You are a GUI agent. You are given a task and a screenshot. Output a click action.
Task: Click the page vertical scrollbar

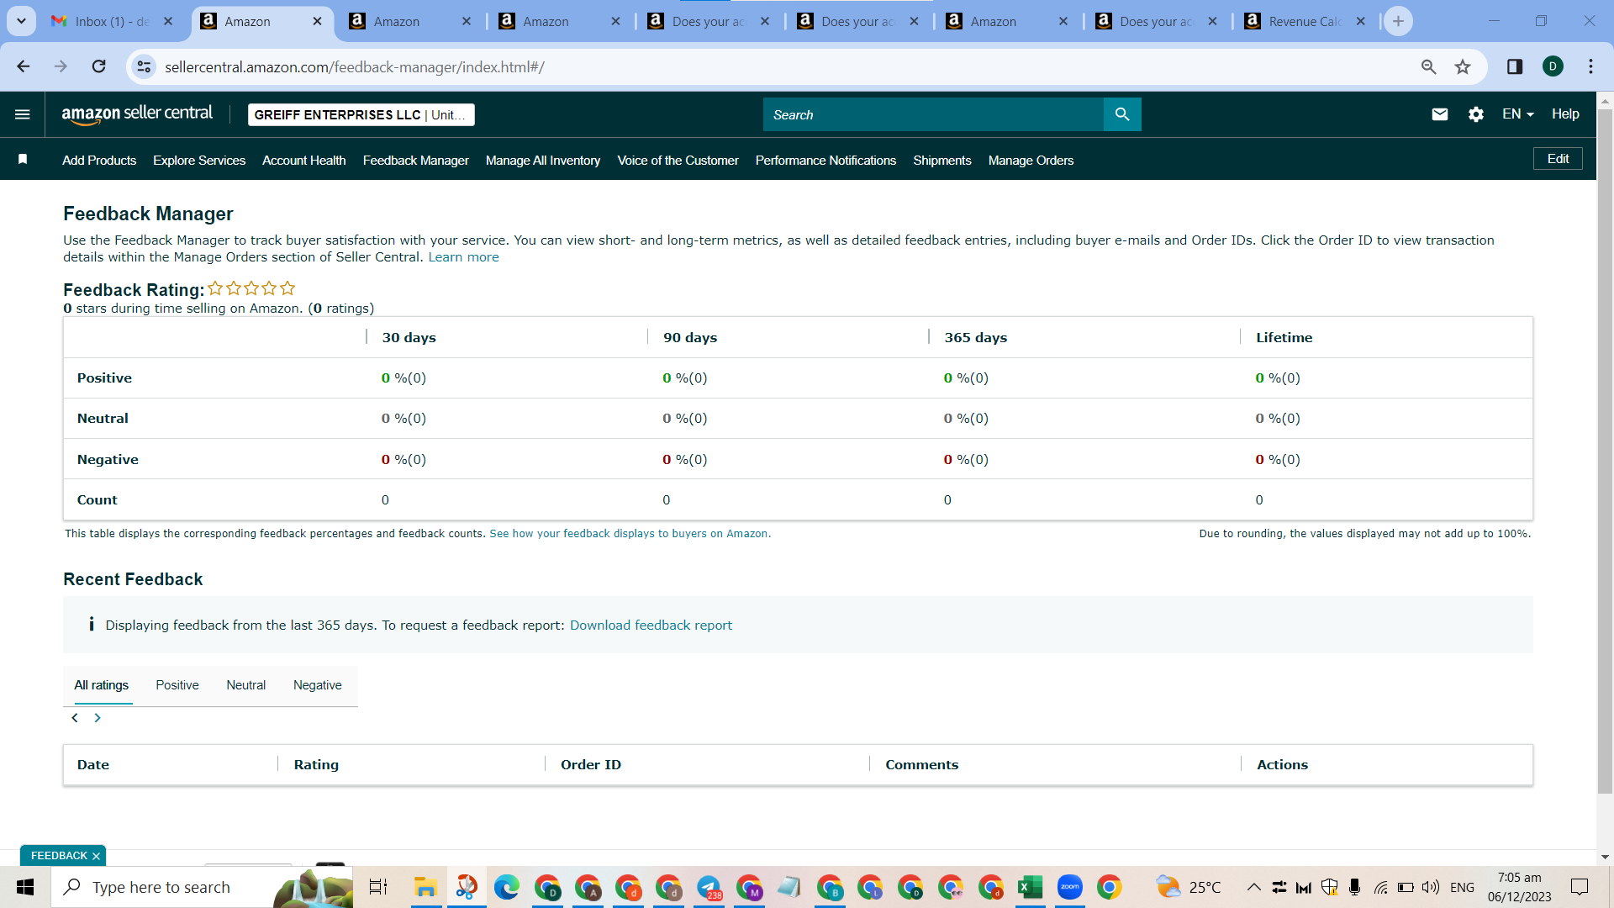pos(1605,450)
